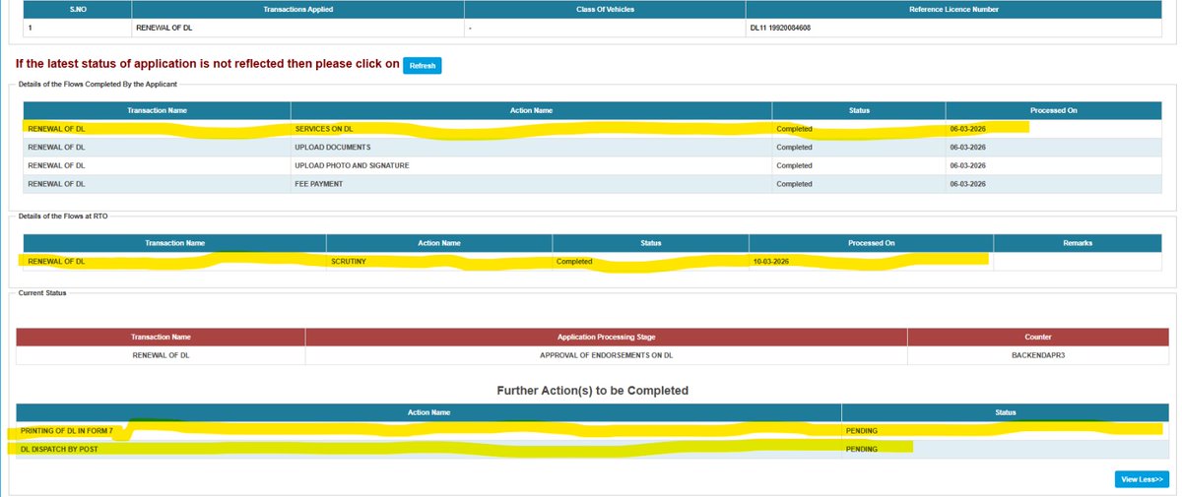
Task: Click the S.NO column header
Action: click(x=76, y=8)
